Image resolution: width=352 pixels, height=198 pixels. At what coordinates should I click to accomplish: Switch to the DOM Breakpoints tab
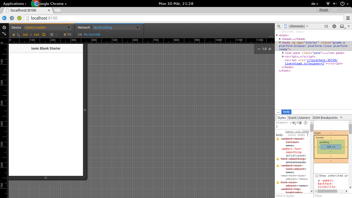[325, 118]
